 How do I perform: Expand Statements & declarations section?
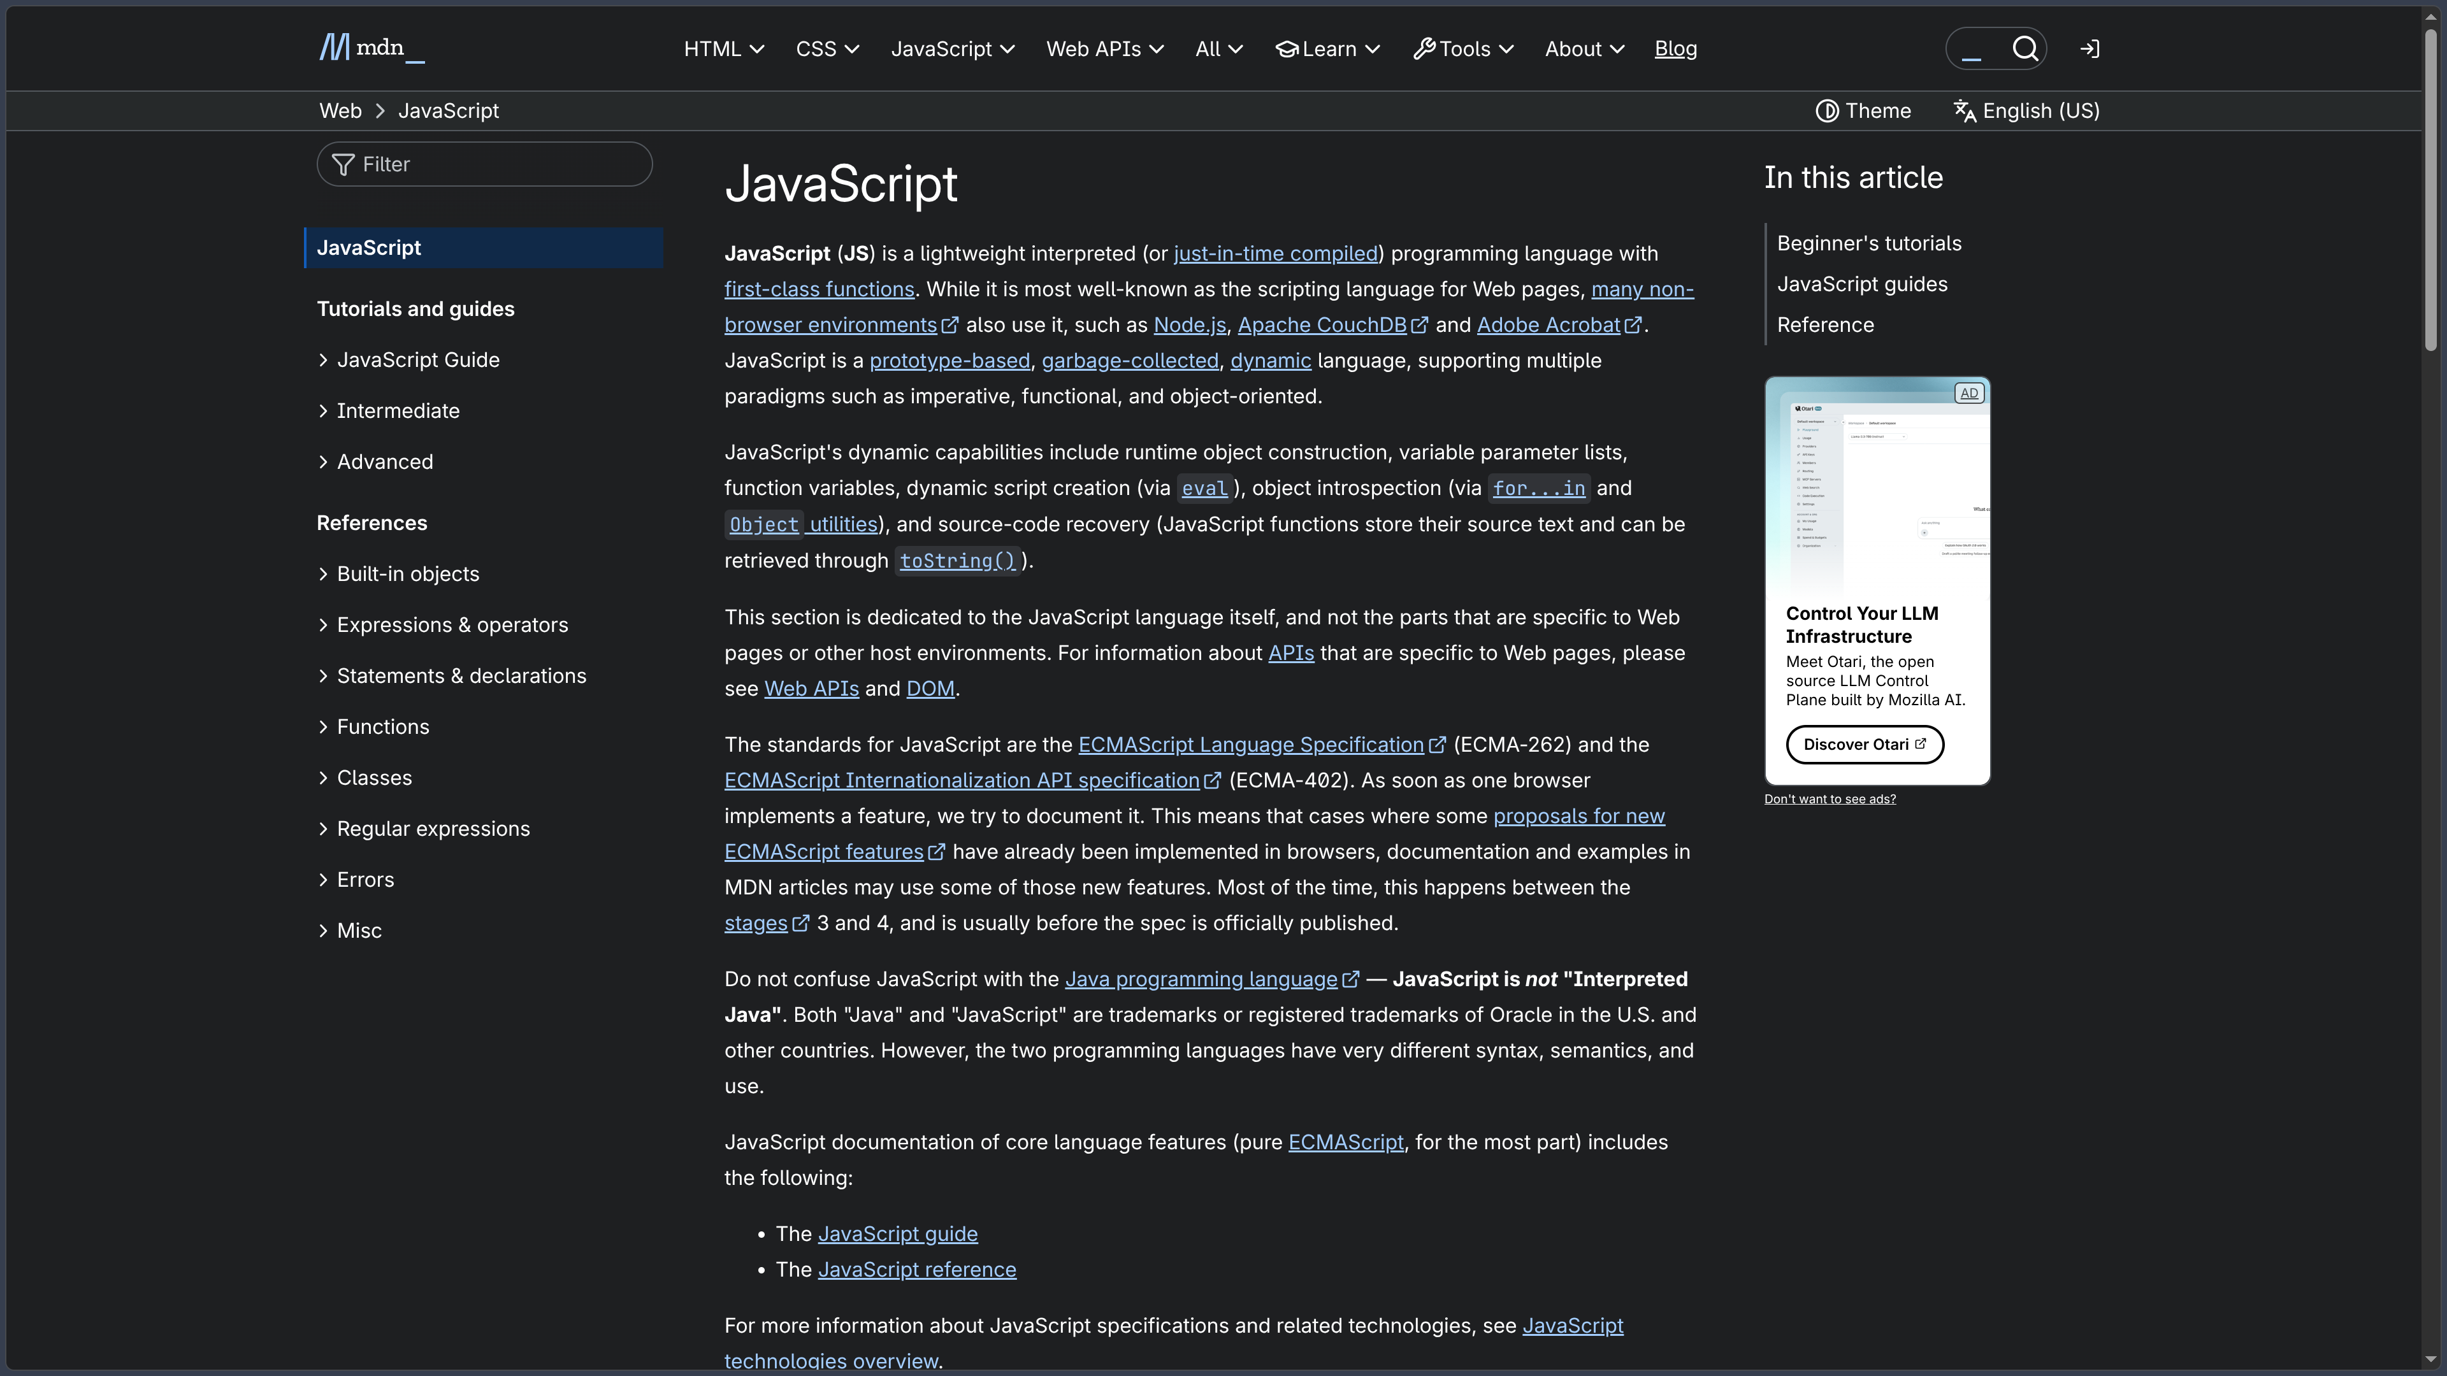pyautogui.click(x=452, y=676)
